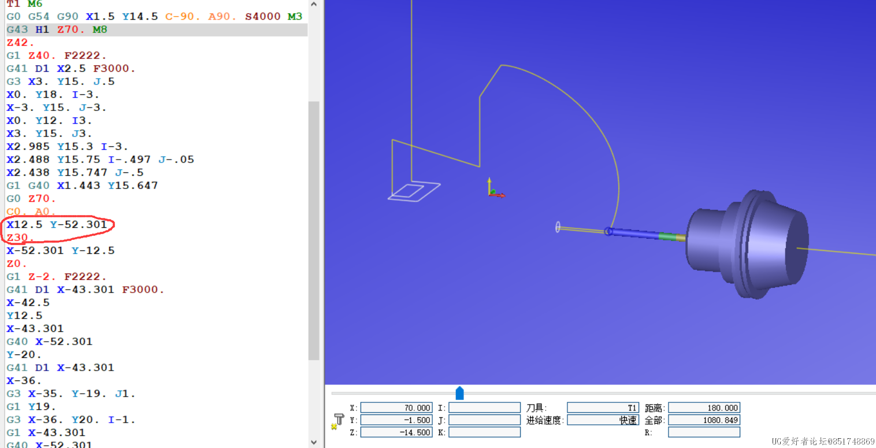This screenshot has height=448, width=876.
Task: Click the scrollbar down arrow of the code list
Action: (x=314, y=442)
